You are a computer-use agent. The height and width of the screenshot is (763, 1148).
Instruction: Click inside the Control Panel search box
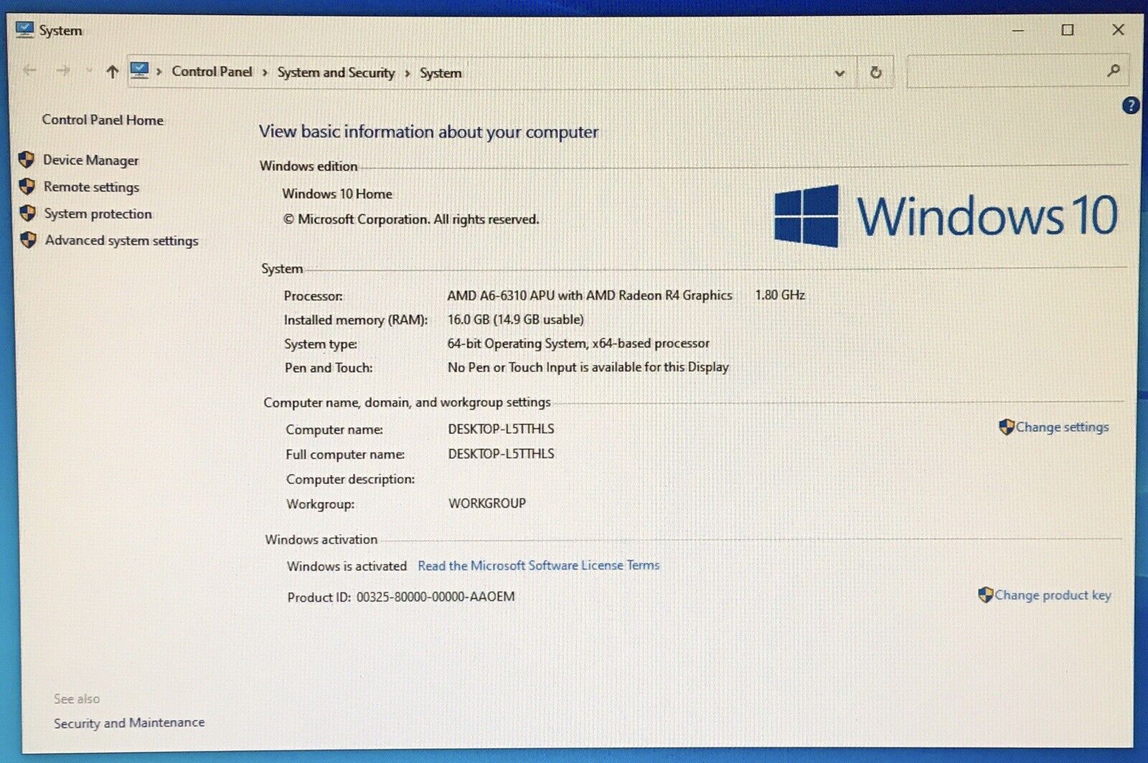tap(1018, 71)
